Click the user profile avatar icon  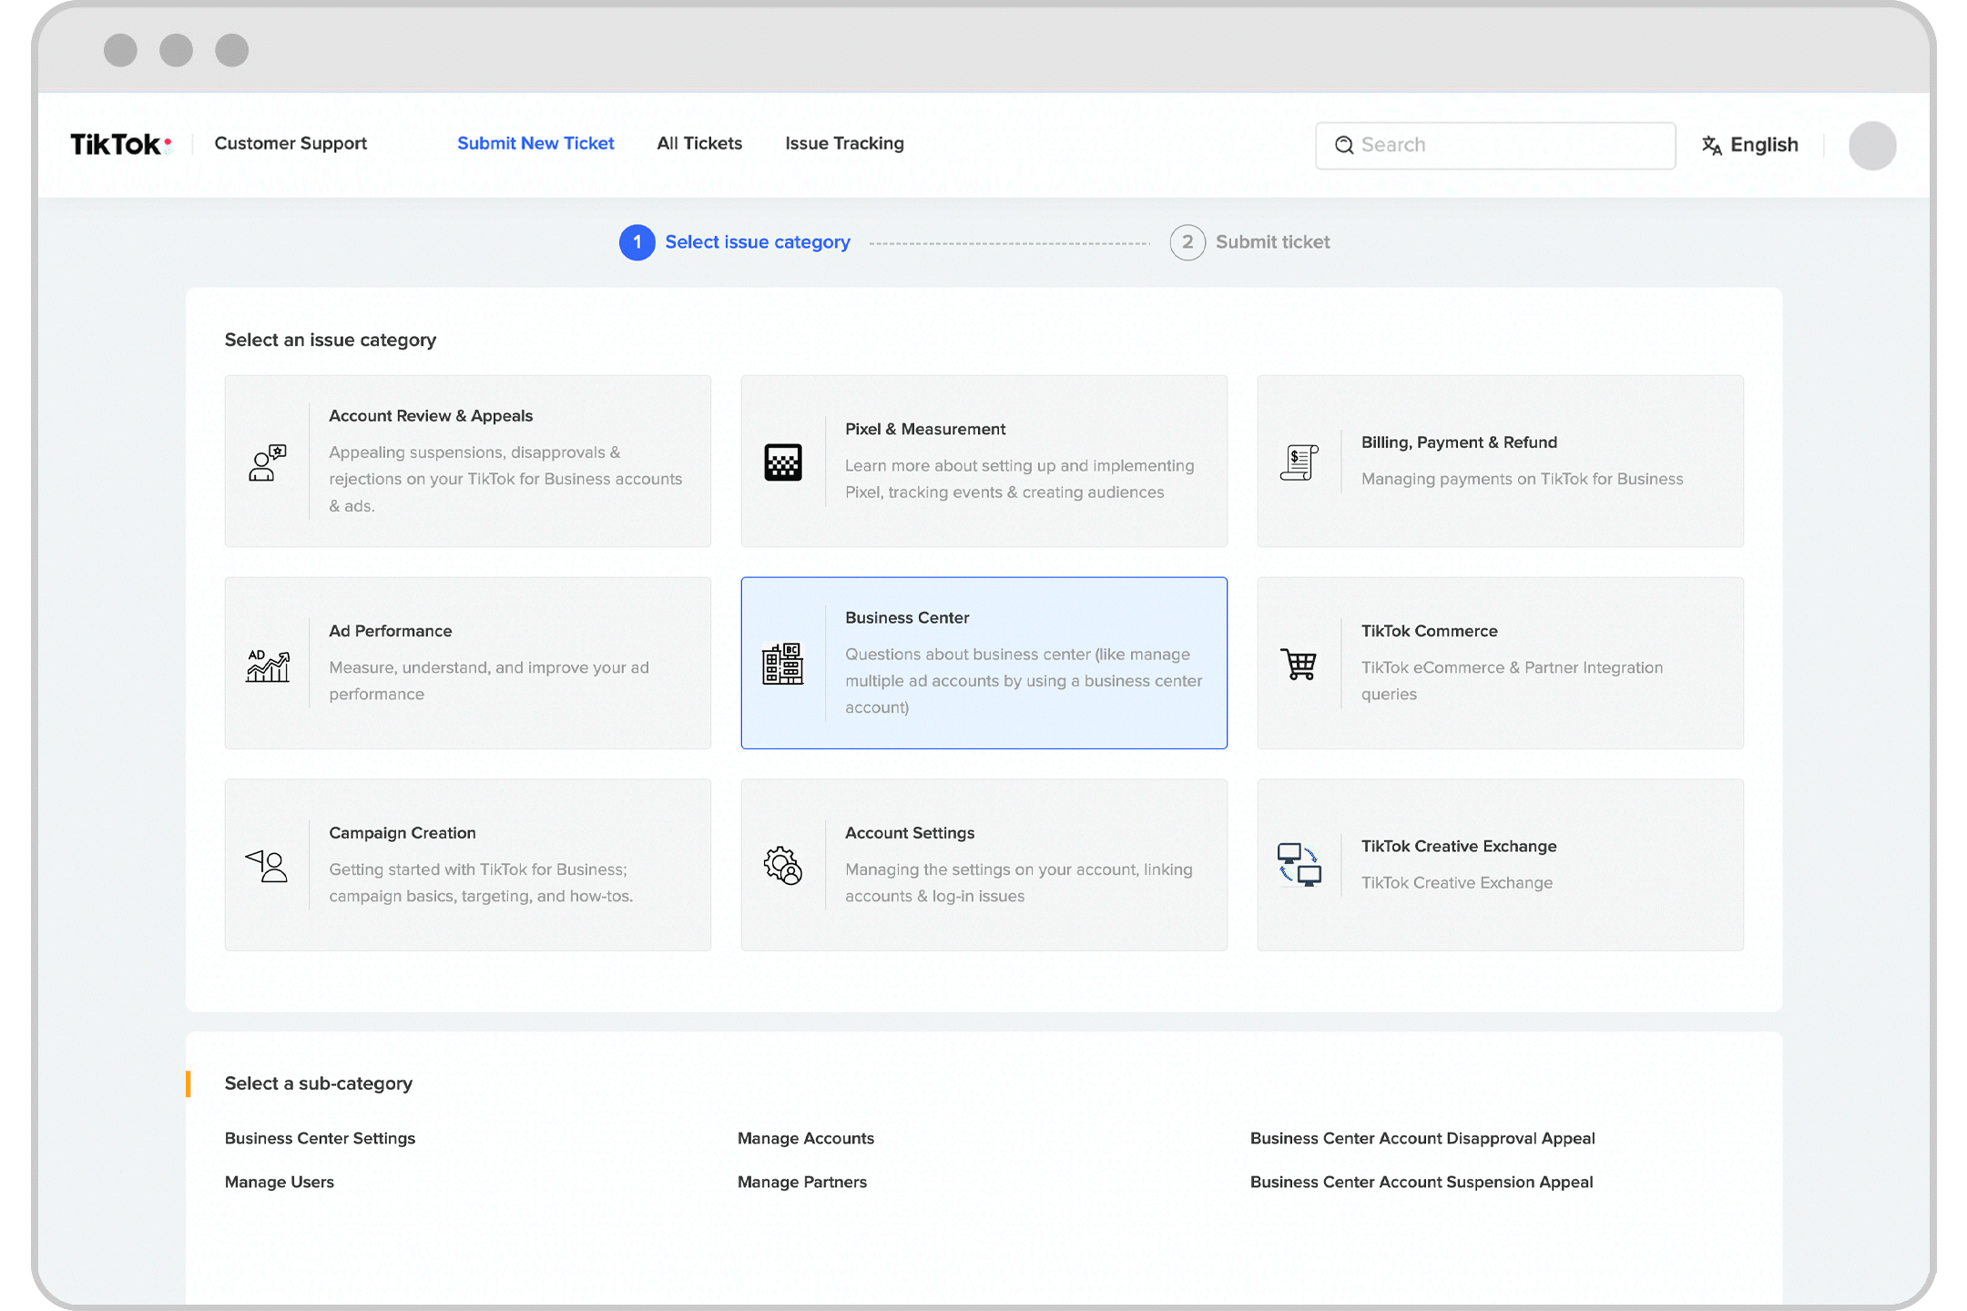point(1872,145)
